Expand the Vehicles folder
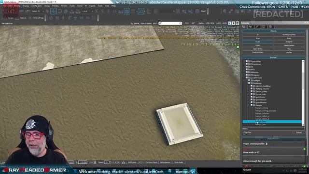Screen dimensions: 309x174 247,72
